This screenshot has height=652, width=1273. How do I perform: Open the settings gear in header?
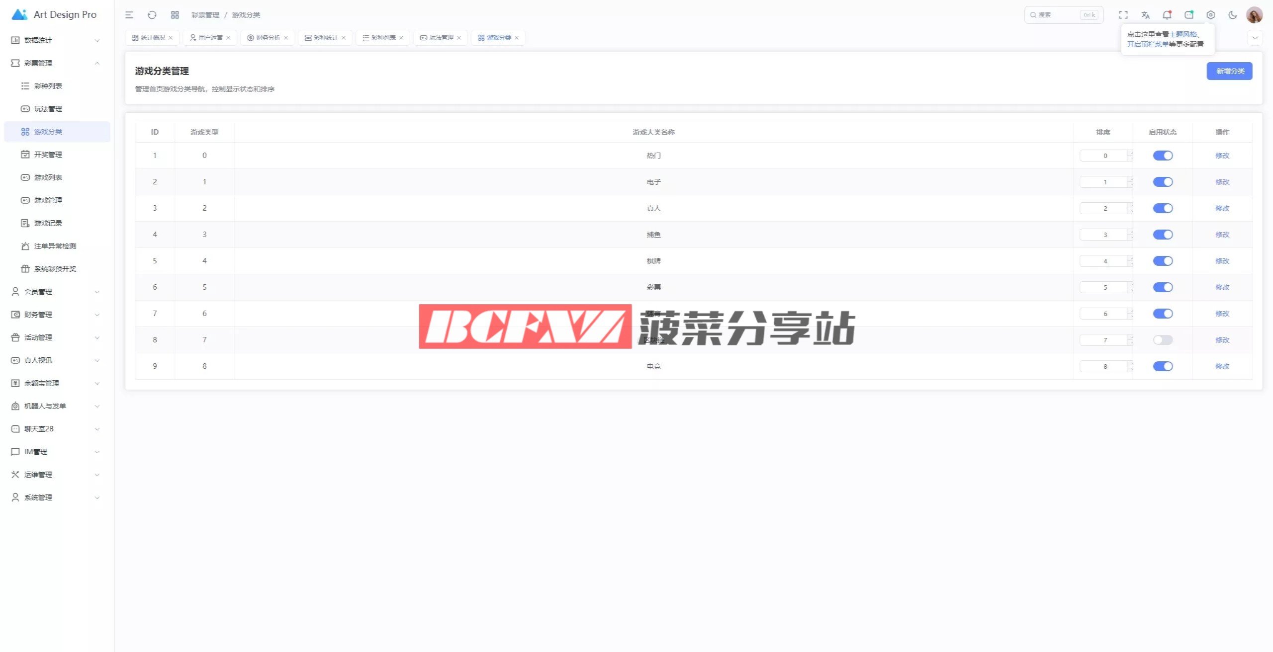coord(1211,15)
